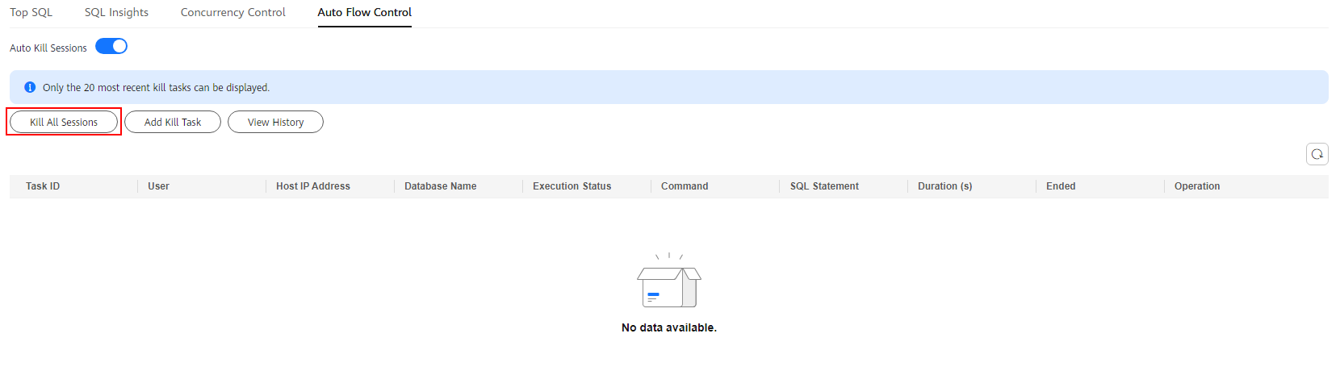Click the SQL Statement column header

coord(824,186)
